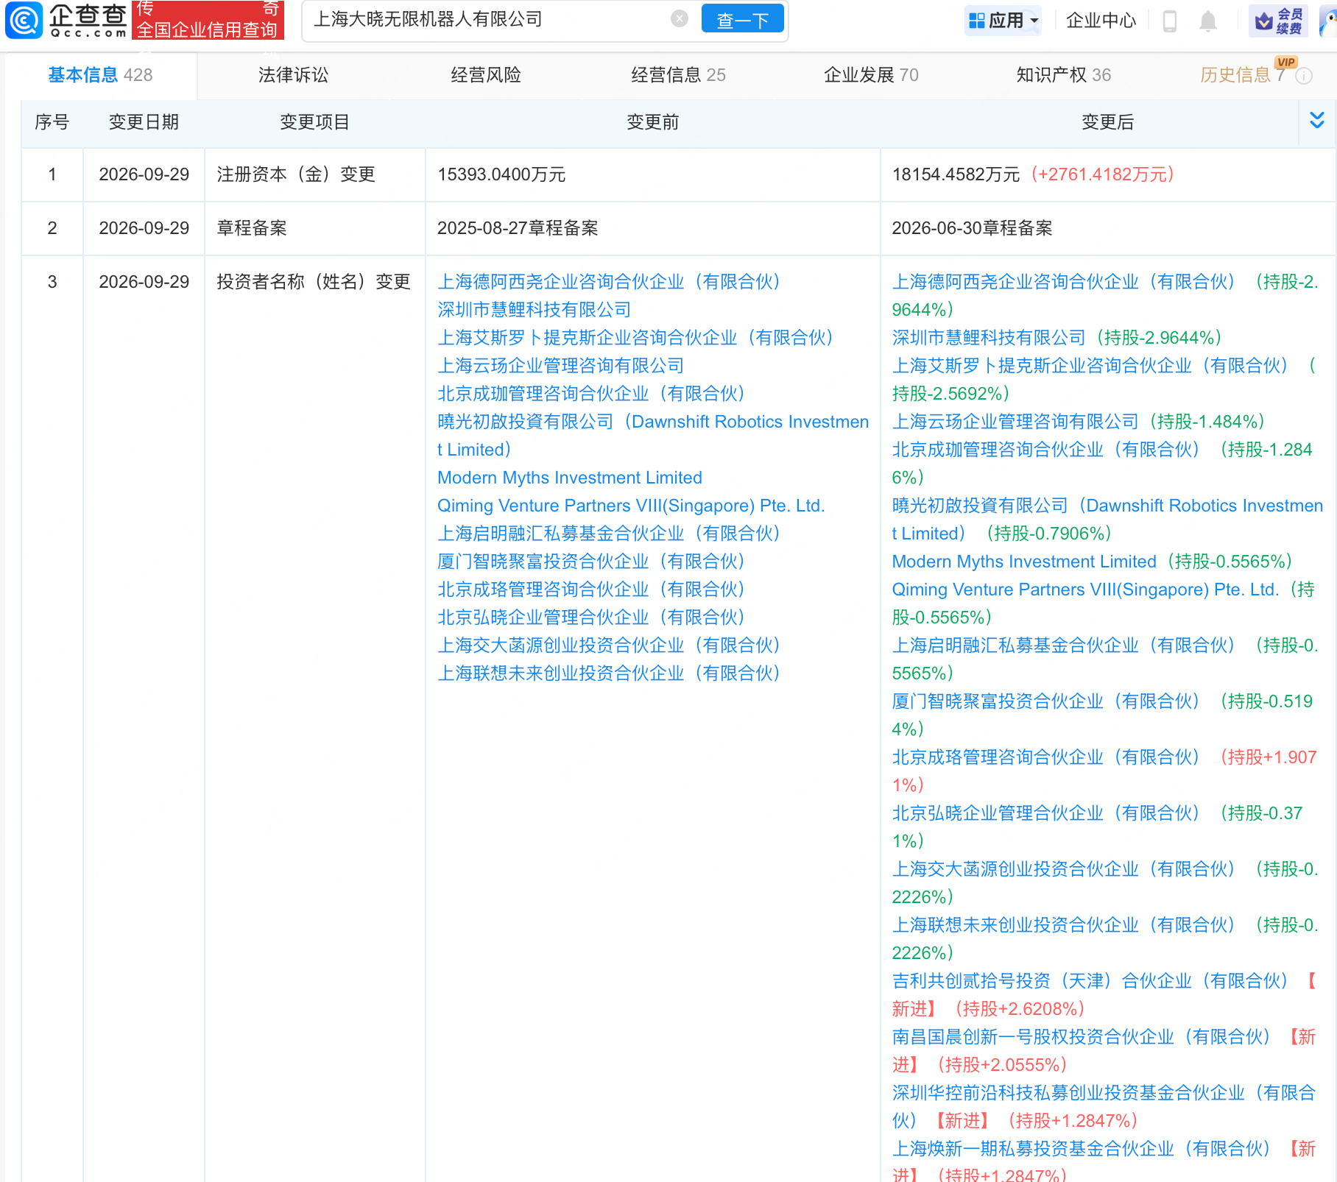
Task: Select the 15393.0400万元 value
Action: pos(501,174)
